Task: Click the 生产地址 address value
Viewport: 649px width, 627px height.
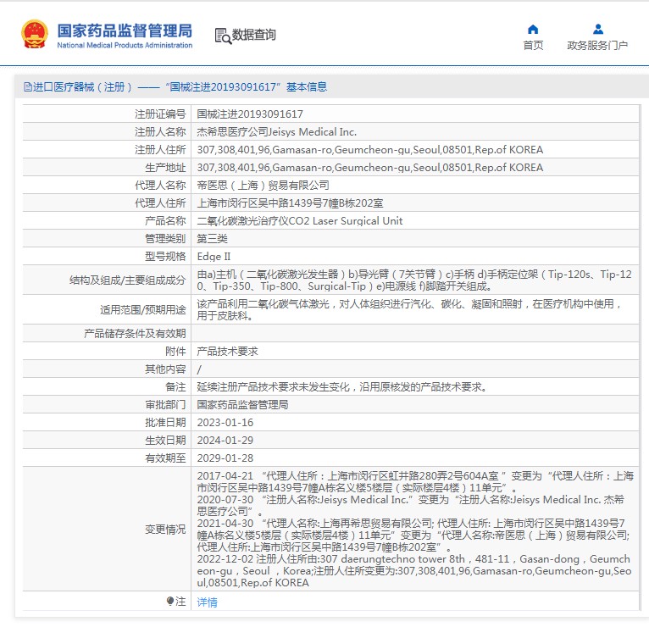Action: [x=370, y=167]
